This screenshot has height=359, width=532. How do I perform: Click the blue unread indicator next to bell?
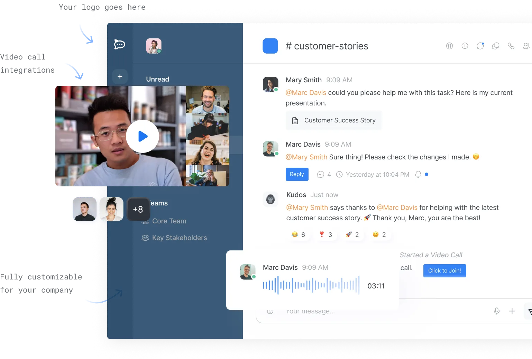tap(426, 174)
